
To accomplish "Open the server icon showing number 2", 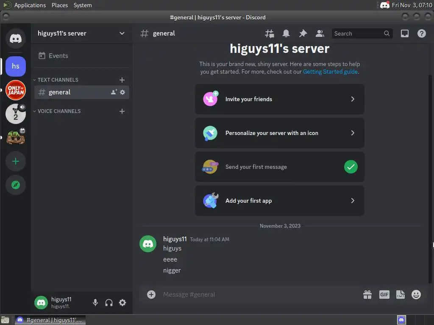I will [16, 114].
